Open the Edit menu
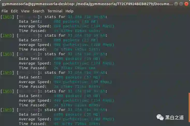Viewport: 190px width, 126px height. pos(14,11)
